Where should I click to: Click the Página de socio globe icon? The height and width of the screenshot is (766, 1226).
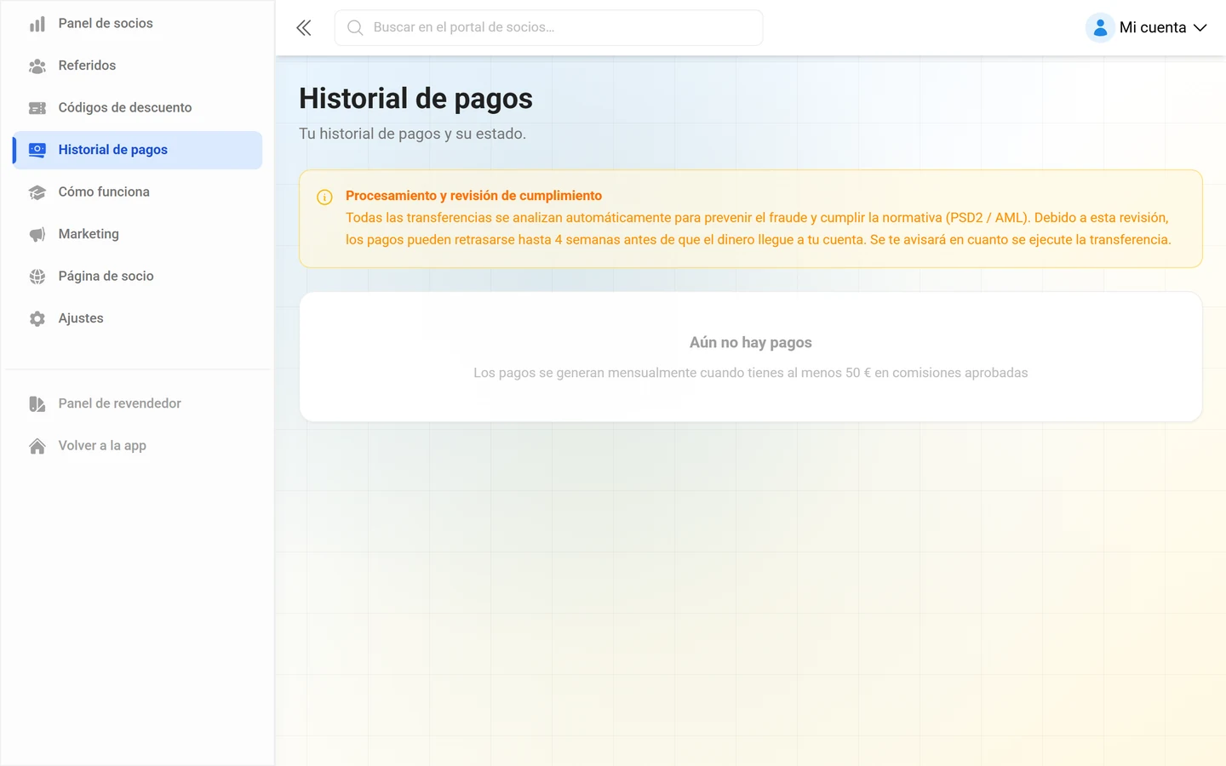[x=37, y=277]
